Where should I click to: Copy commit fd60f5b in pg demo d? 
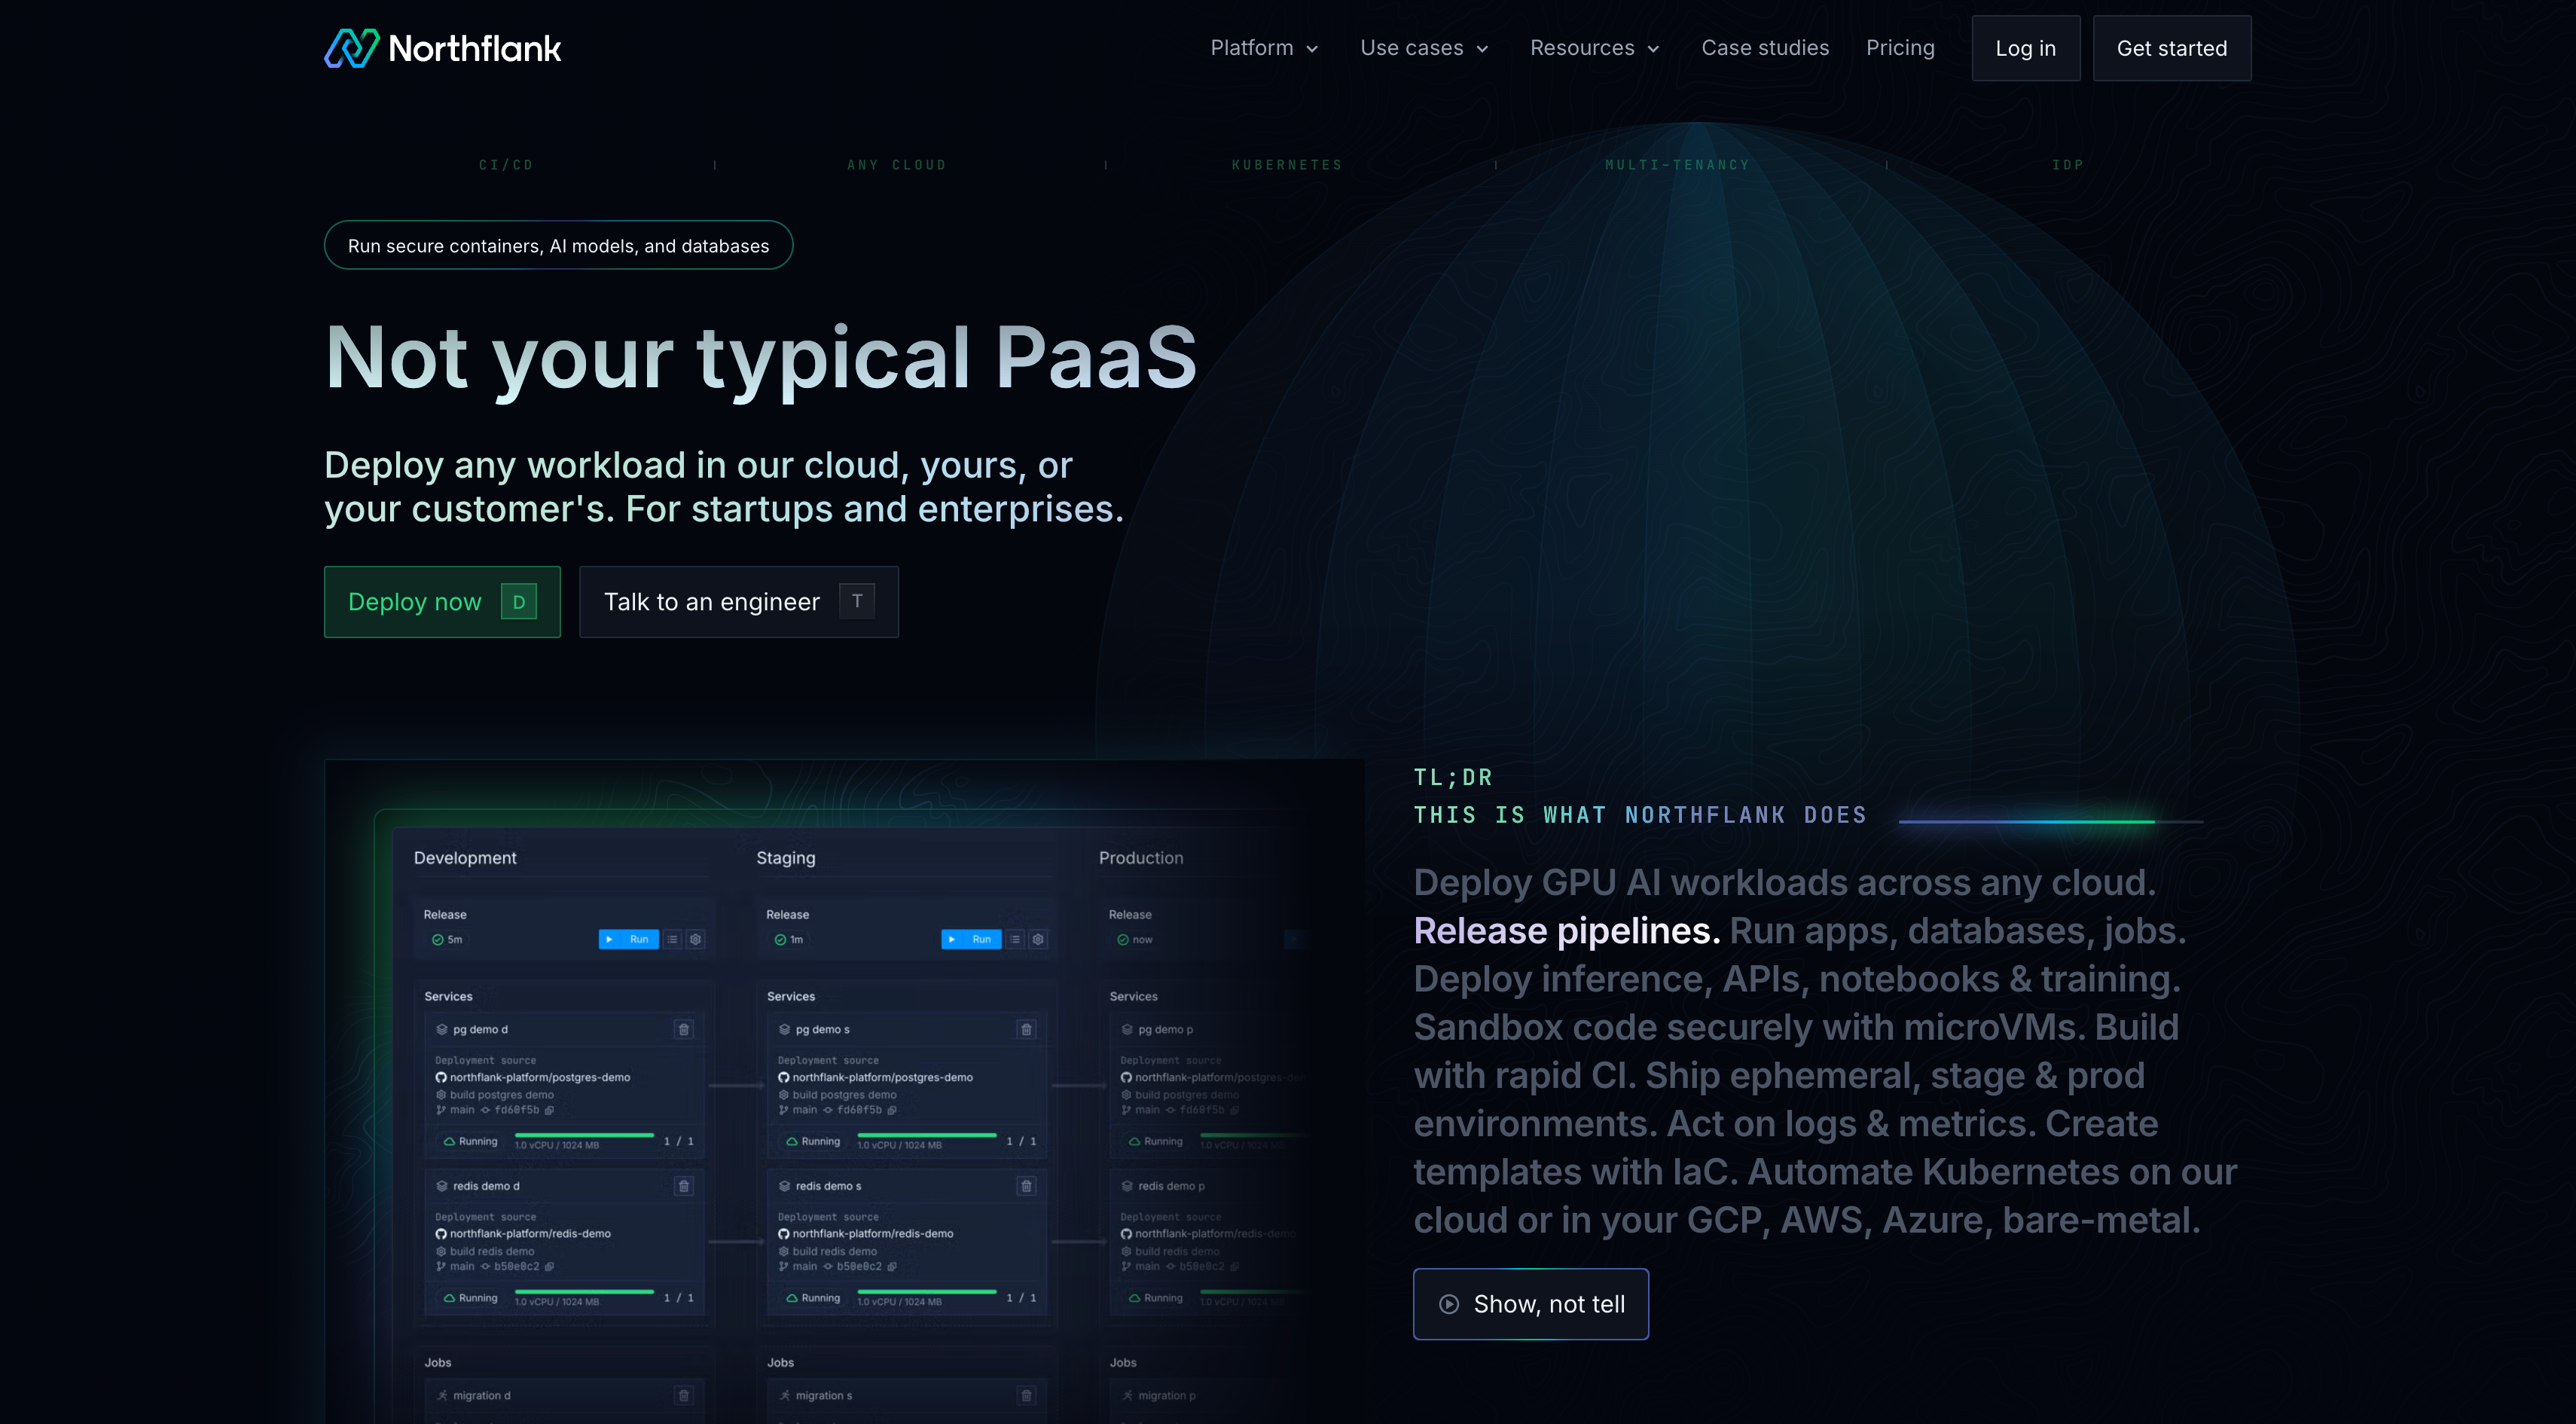click(549, 1110)
